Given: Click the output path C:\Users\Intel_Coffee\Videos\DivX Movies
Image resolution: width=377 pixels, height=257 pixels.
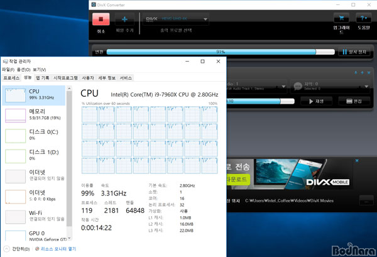Looking at the screenshot, I should point(289,200).
